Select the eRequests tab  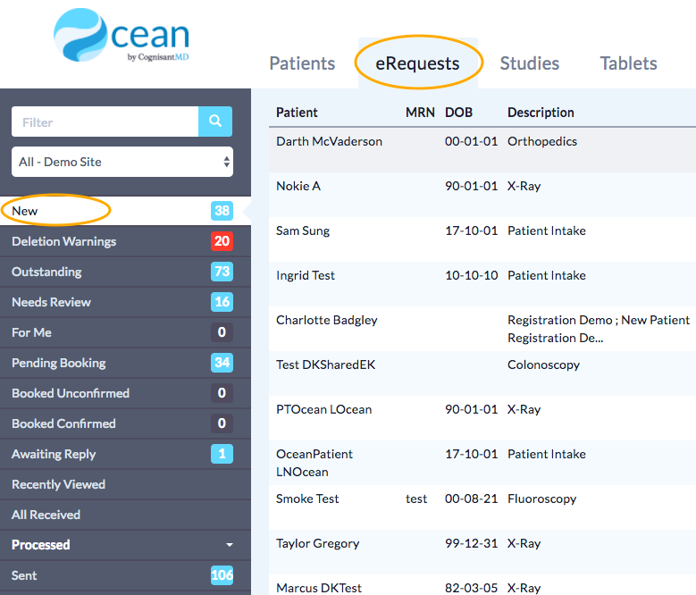[418, 63]
